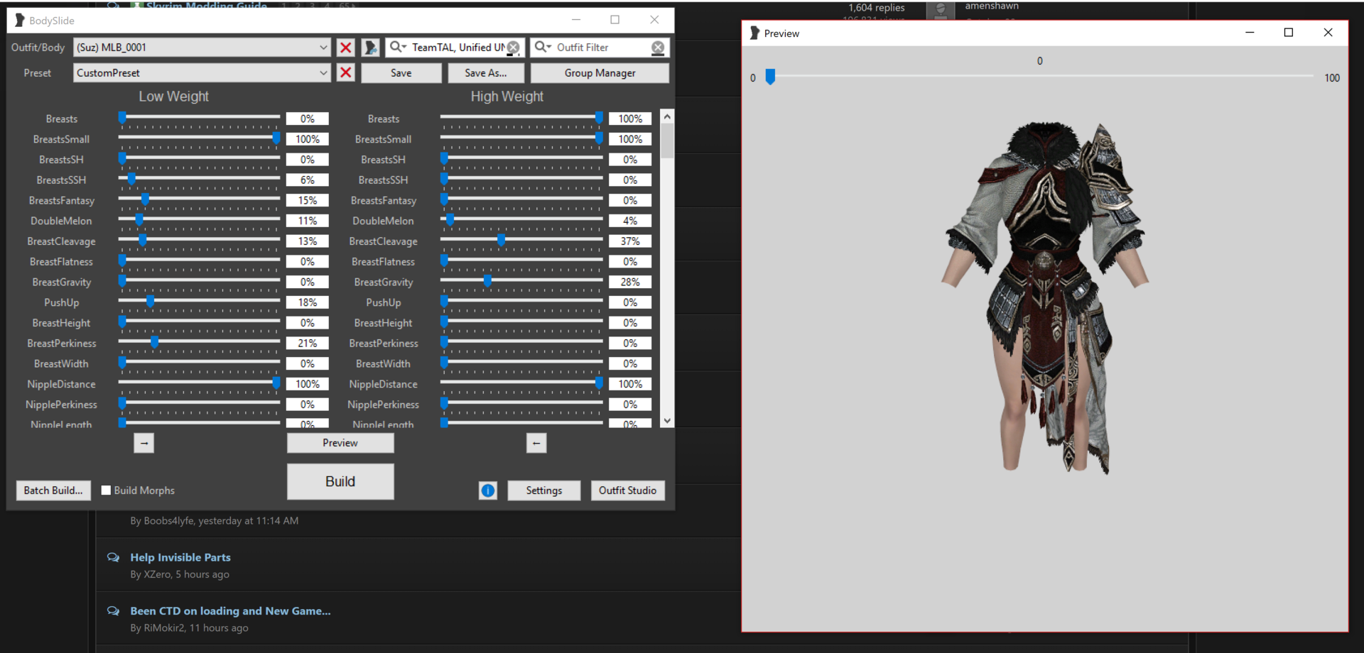
Task: Open the group filter search magnifier menu
Action: [x=397, y=47]
